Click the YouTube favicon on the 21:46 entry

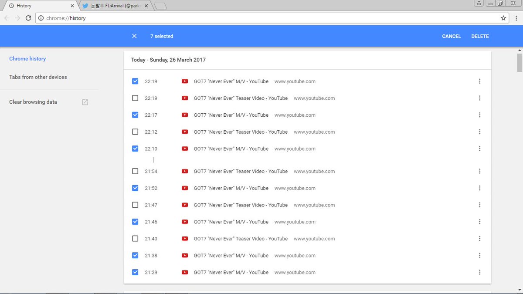click(185, 222)
